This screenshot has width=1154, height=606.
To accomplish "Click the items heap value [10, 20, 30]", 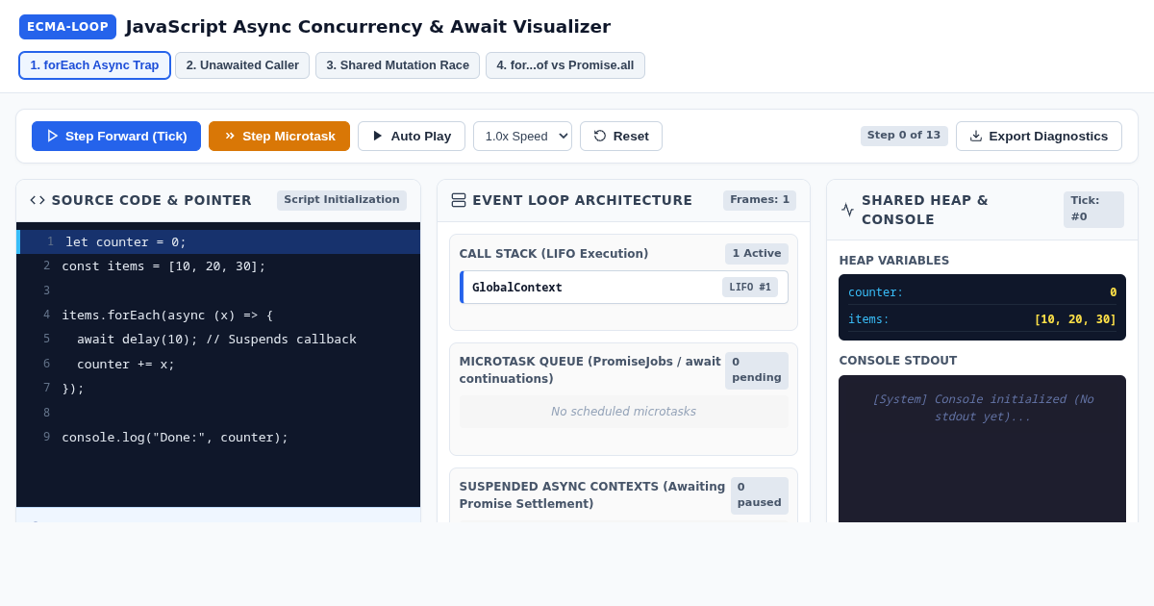I will pos(1075,319).
